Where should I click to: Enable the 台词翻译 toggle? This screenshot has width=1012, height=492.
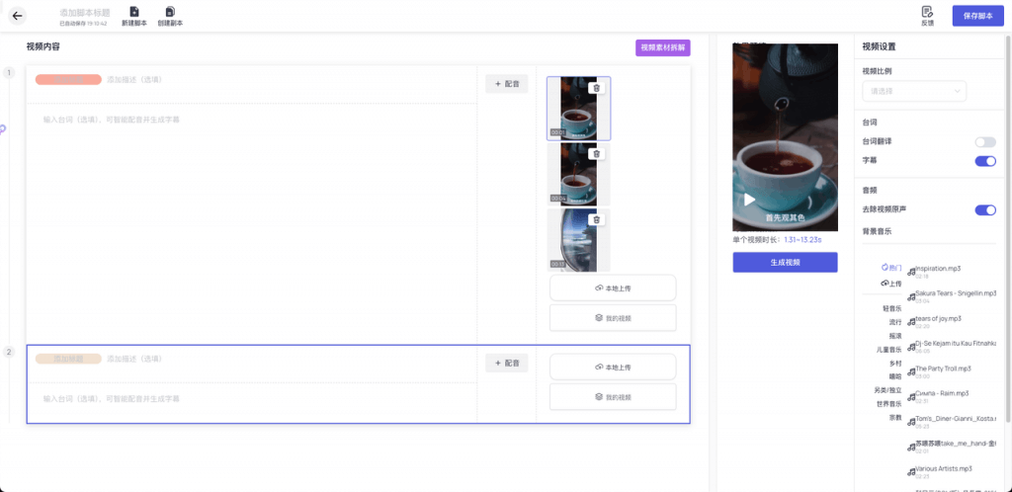point(984,142)
